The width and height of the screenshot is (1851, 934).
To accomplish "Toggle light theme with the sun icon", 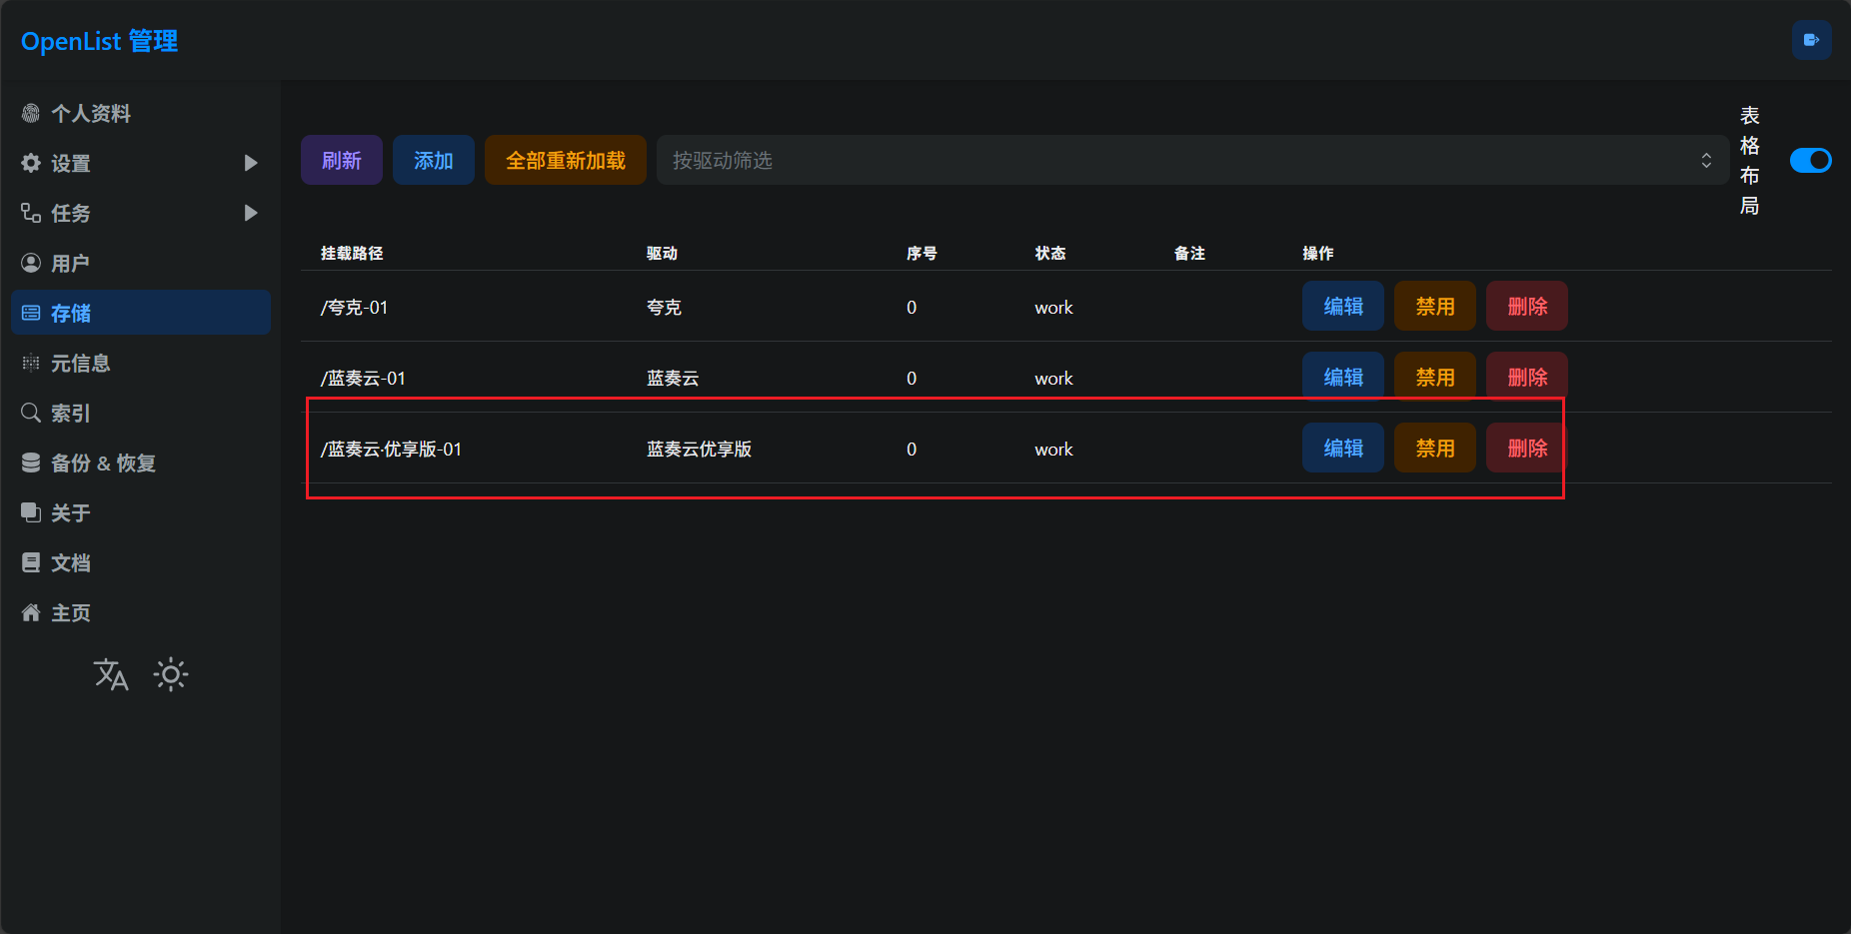I will click(x=171, y=675).
